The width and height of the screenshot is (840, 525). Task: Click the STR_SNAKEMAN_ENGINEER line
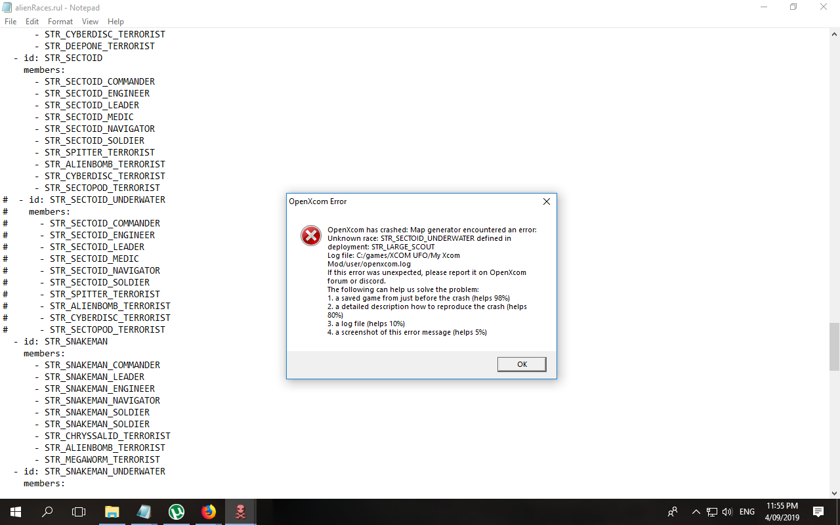click(x=94, y=388)
